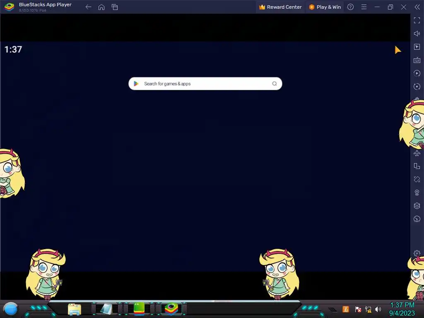Open the system volume tray icon
The image size is (424, 318).
(378, 309)
